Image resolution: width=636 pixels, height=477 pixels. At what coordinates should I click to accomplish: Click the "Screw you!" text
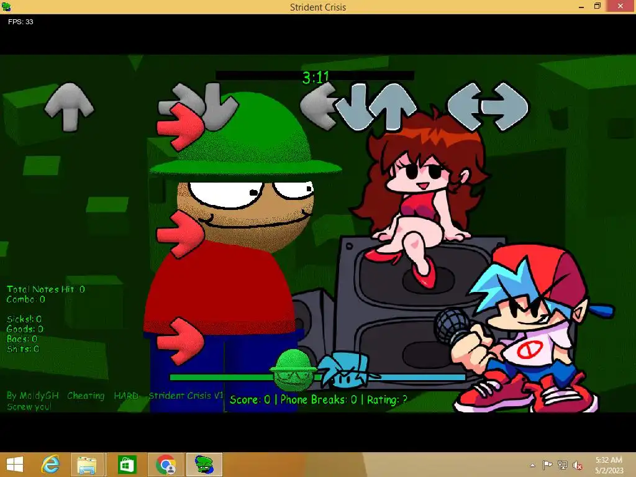click(29, 406)
